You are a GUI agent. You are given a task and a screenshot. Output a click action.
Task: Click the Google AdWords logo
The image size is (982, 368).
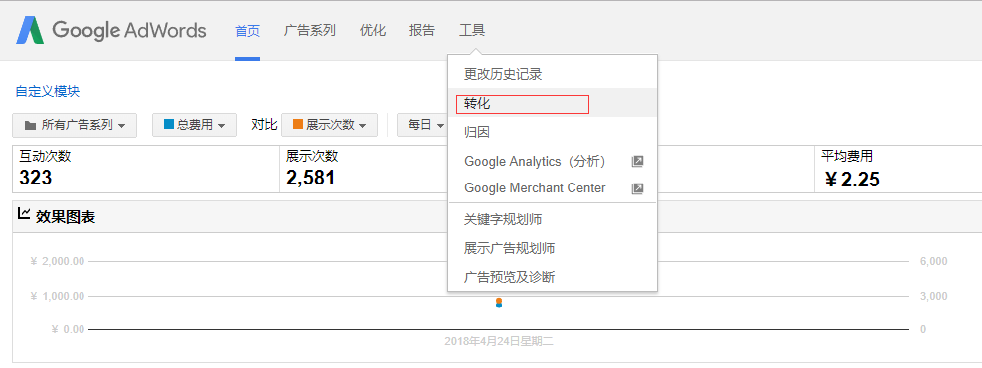click(111, 30)
